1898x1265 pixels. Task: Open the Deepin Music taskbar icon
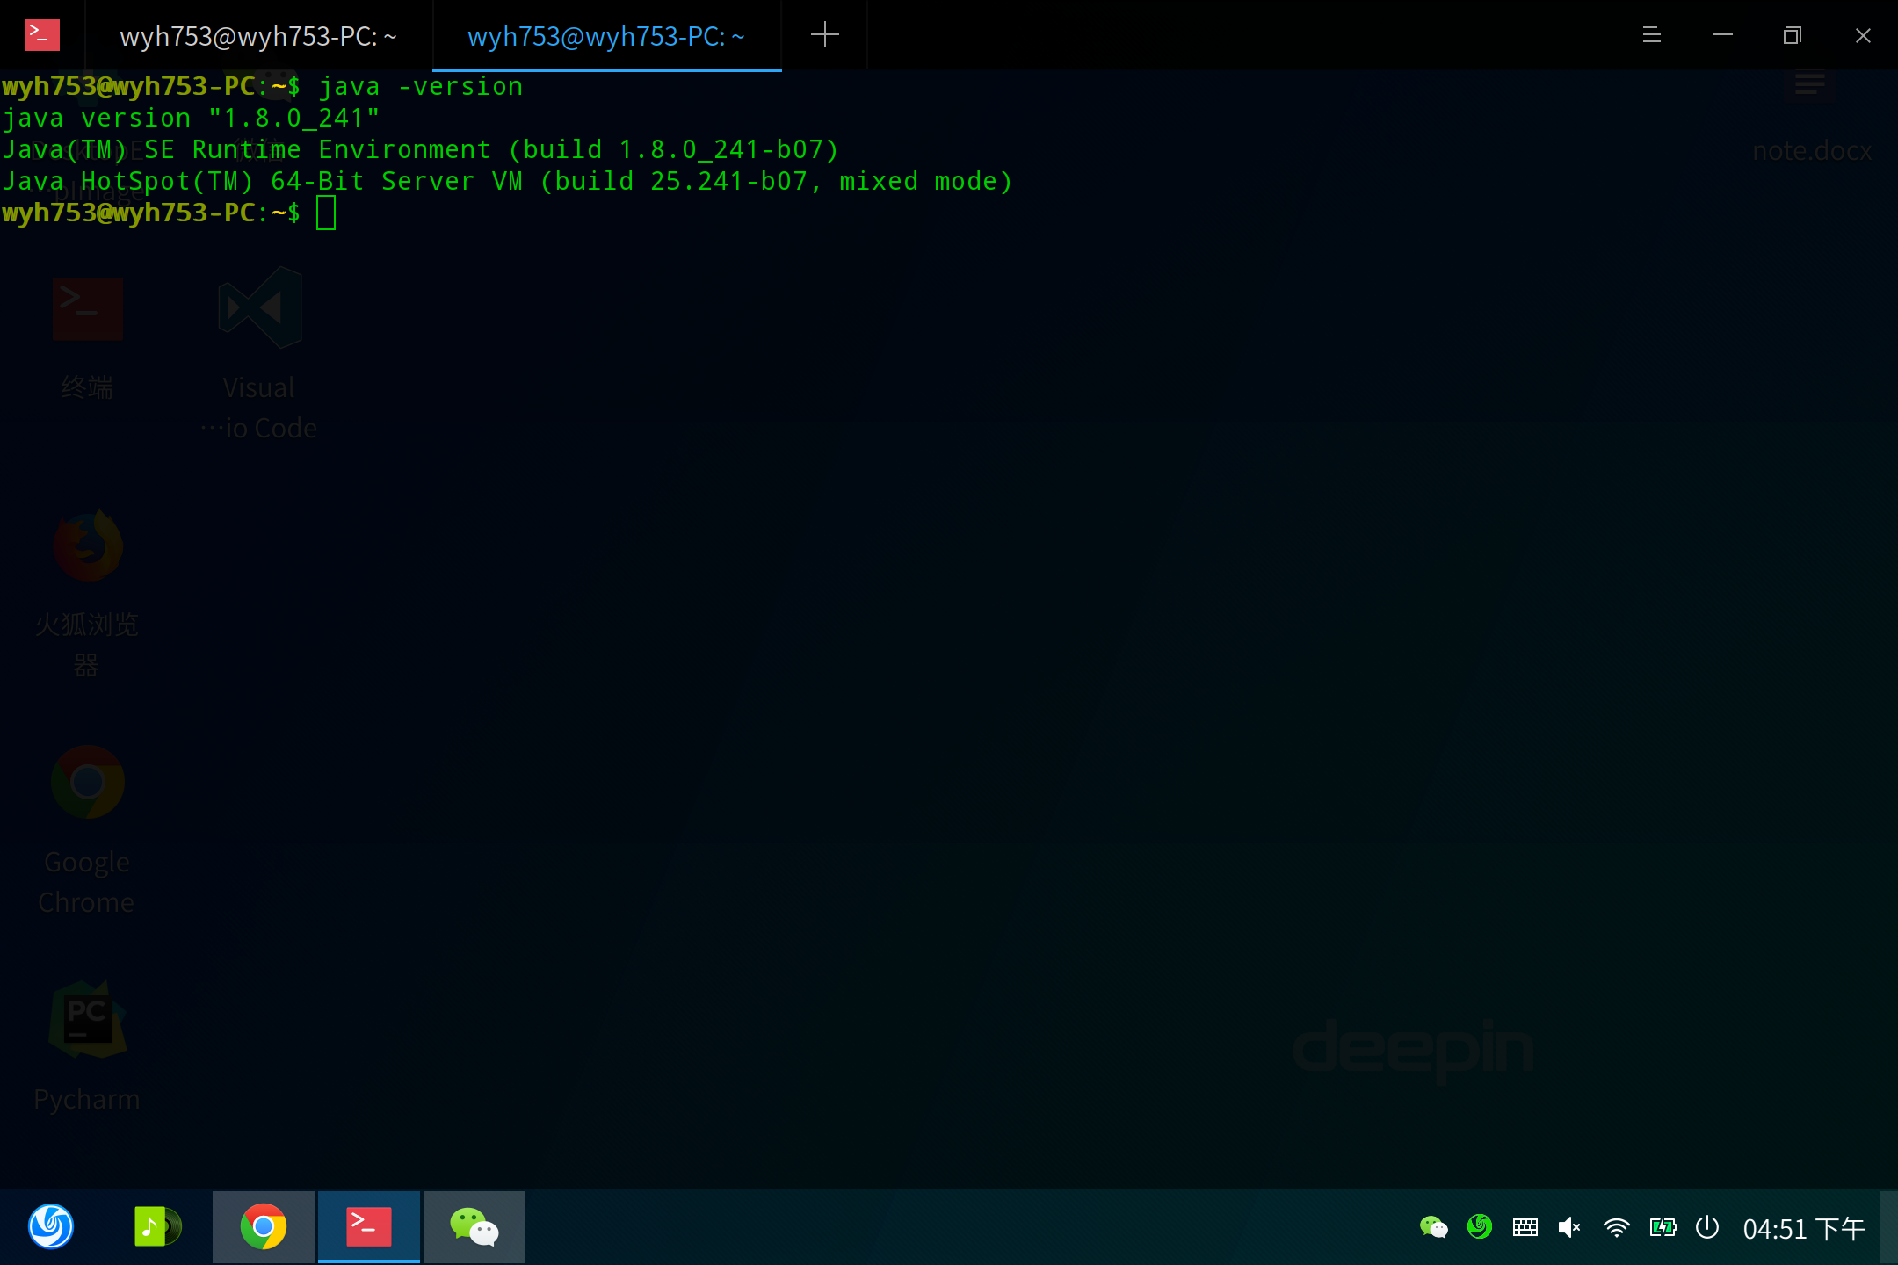pyautogui.click(x=156, y=1226)
